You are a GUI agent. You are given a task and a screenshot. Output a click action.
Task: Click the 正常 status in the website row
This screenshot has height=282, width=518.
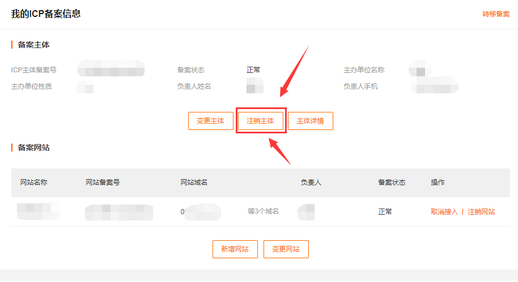(385, 211)
